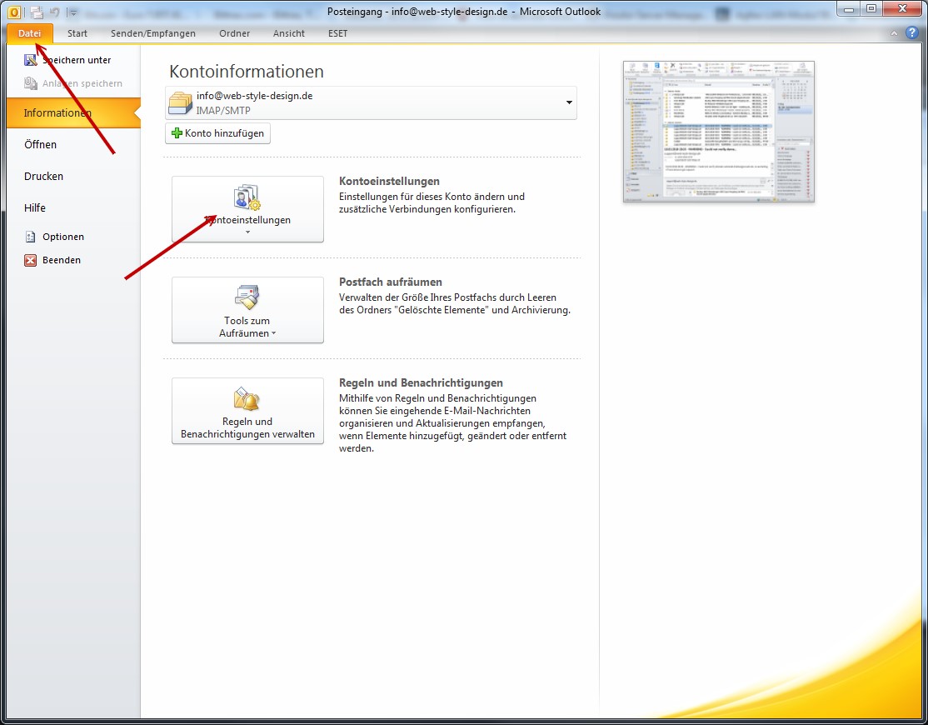Open Optionen from the sidebar
This screenshot has width=928, height=725.
(54, 237)
